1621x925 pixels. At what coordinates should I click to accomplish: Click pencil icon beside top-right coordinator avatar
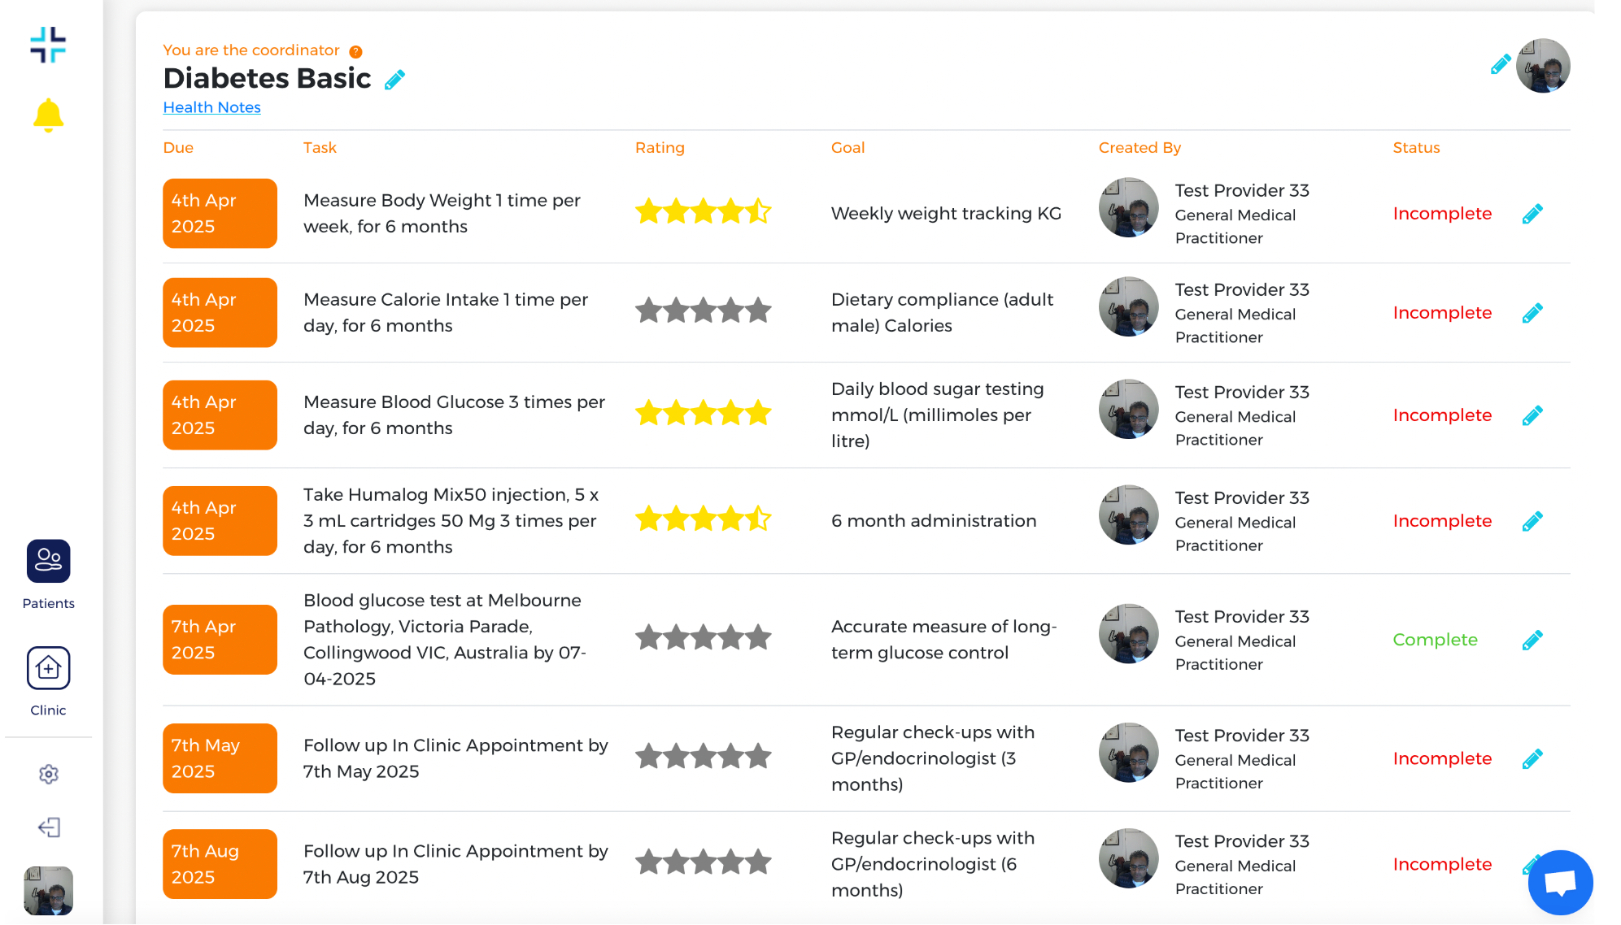point(1501,65)
